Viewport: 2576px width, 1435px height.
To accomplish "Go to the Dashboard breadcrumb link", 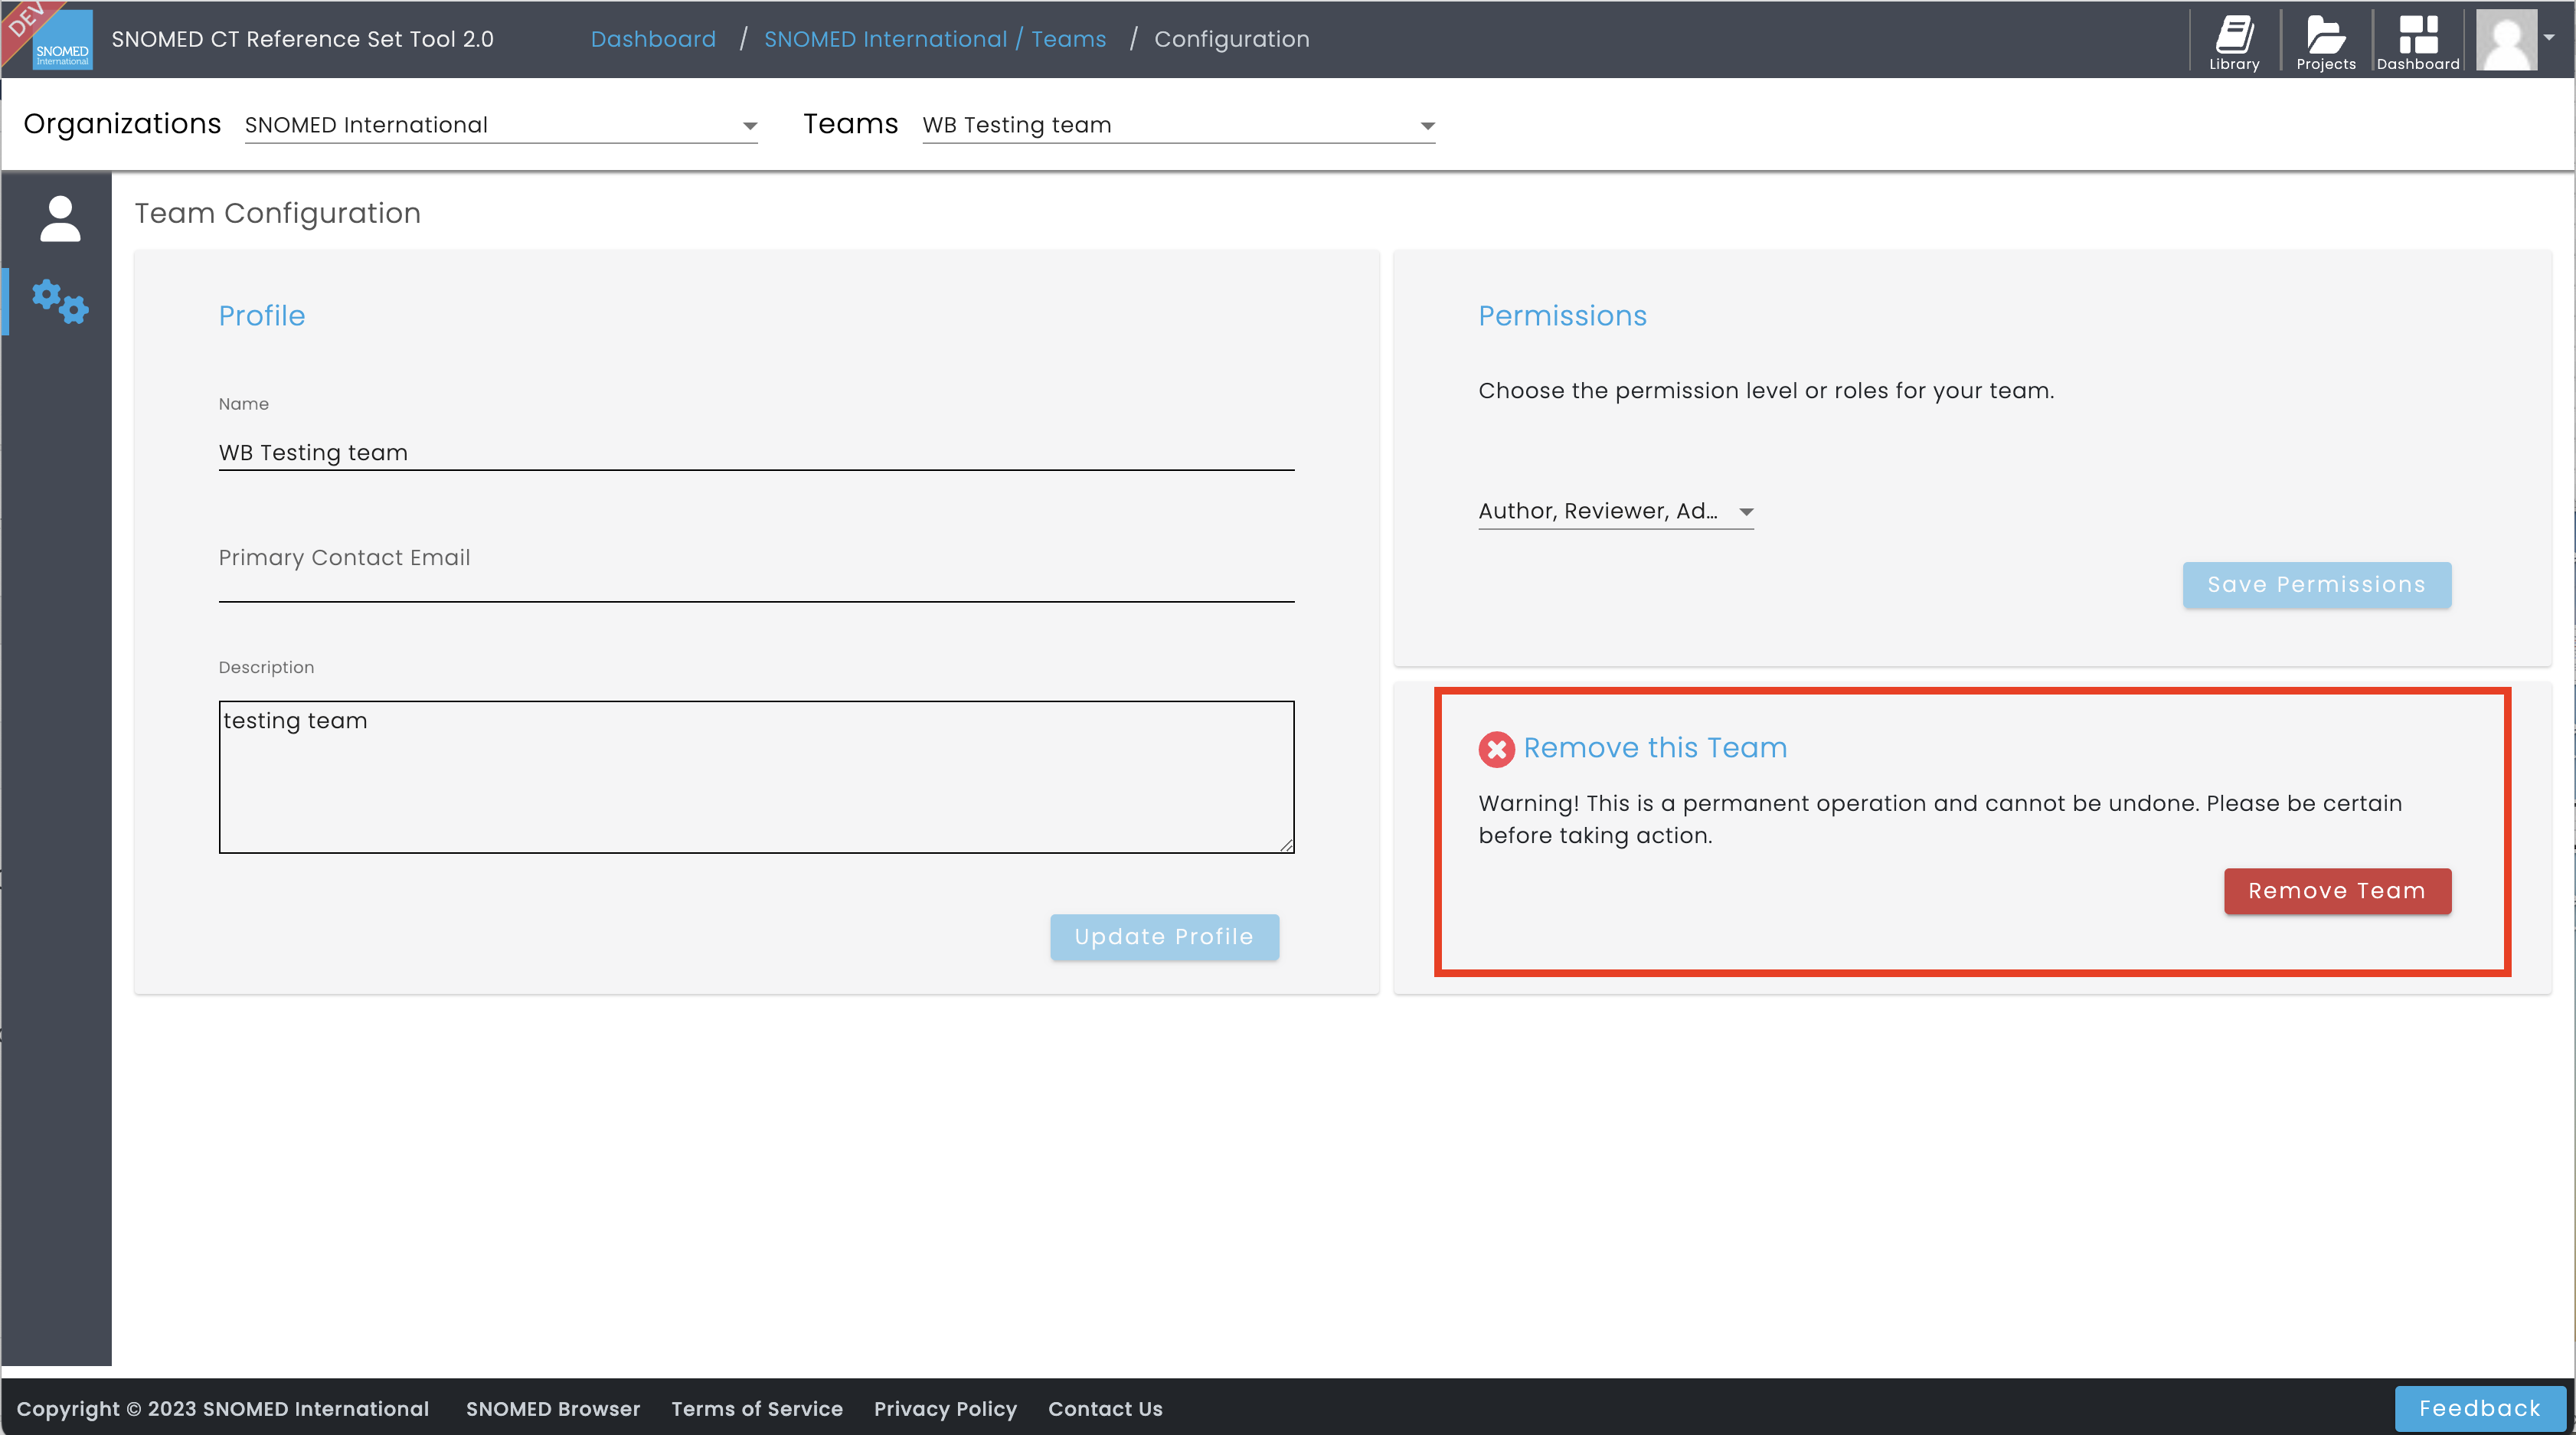I will pos(653,39).
